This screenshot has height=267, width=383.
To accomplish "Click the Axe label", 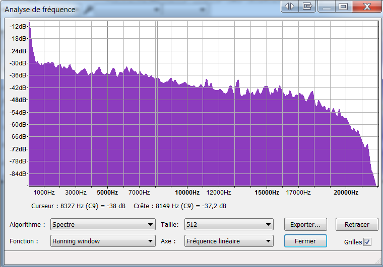I will pos(168,241).
